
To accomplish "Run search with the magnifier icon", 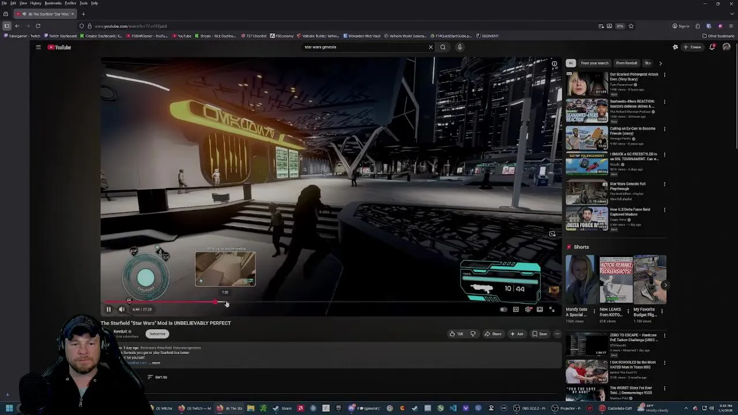I will (443, 47).
